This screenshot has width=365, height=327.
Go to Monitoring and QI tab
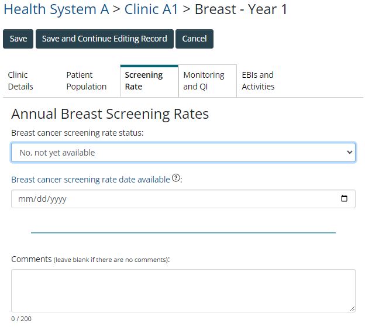(204, 81)
